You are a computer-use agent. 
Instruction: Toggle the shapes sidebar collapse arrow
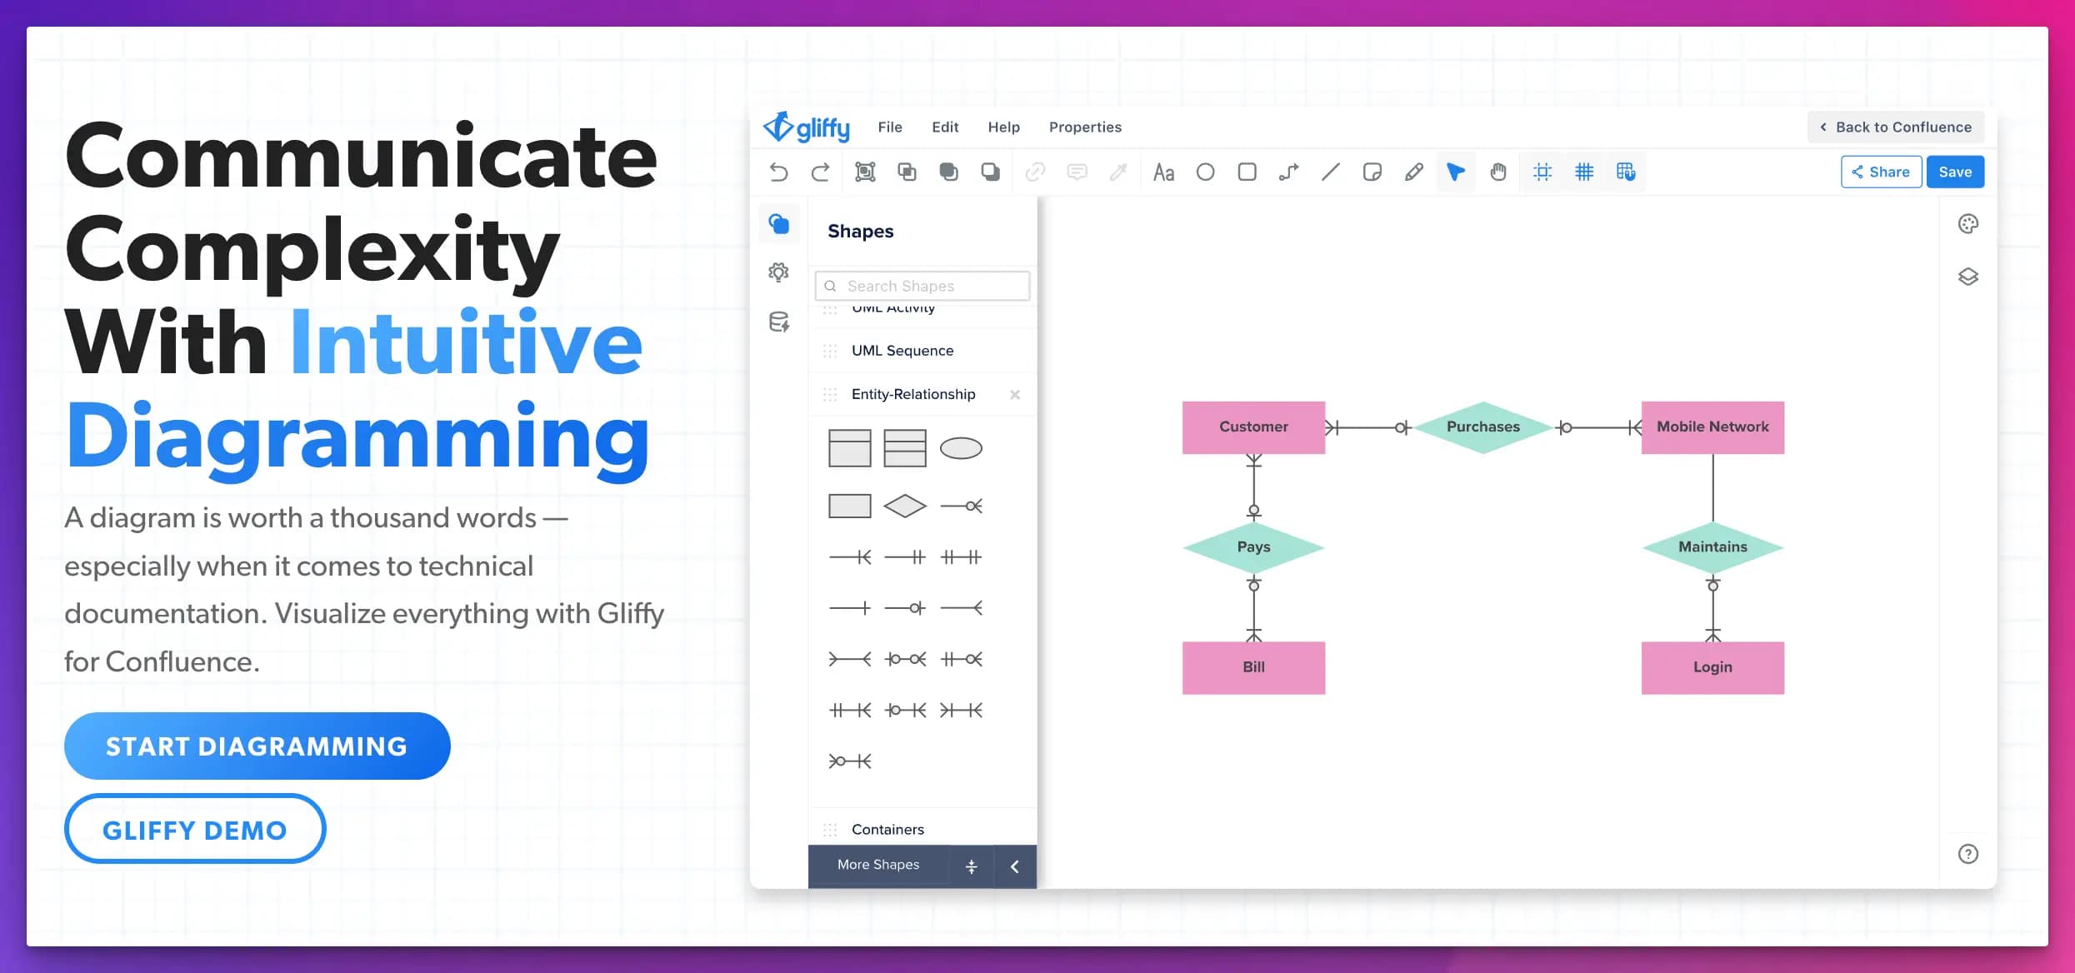click(x=1015, y=866)
